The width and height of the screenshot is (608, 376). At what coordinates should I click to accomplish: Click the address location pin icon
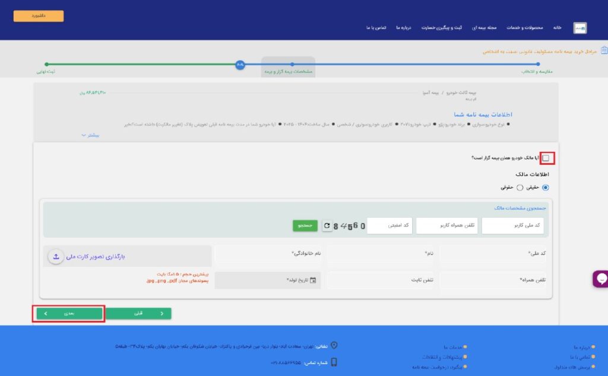point(334,346)
